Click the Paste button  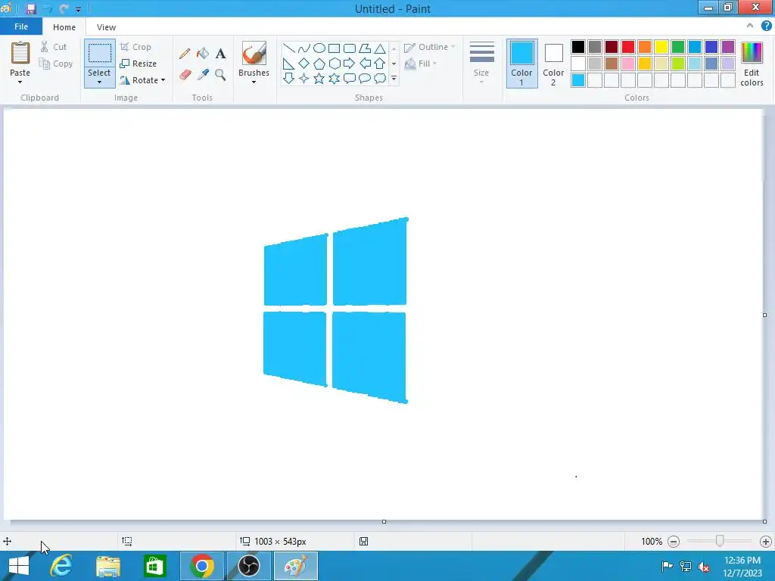pyautogui.click(x=20, y=59)
